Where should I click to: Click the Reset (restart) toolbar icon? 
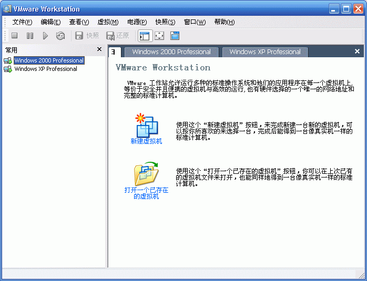(60, 36)
